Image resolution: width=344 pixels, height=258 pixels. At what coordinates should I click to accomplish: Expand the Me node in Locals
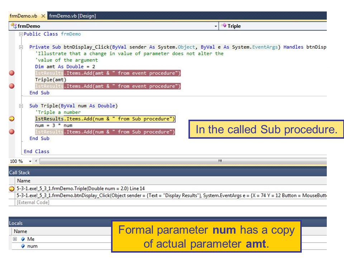(15, 239)
